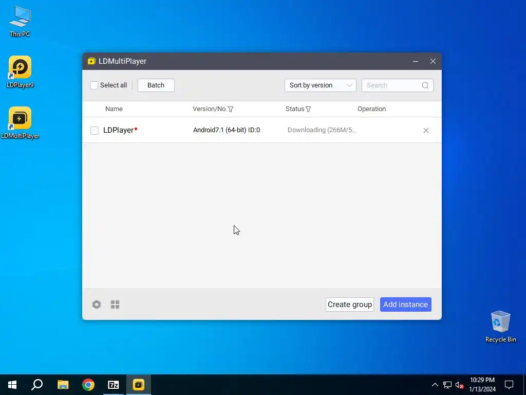This screenshot has width=526, height=395.
Task: Select This PC desktop icon
Action: tap(20, 22)
